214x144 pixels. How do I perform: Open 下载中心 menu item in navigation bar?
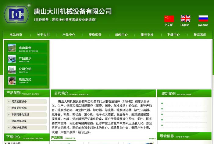tap(173, 35)
